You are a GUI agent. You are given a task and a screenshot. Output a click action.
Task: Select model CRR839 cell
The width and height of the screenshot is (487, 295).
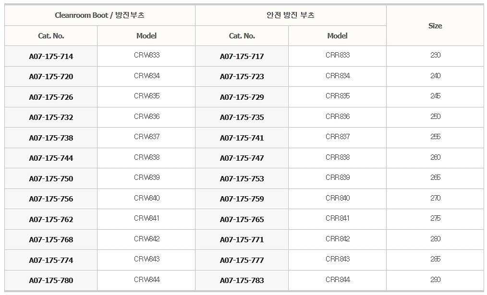pos(338,177)
